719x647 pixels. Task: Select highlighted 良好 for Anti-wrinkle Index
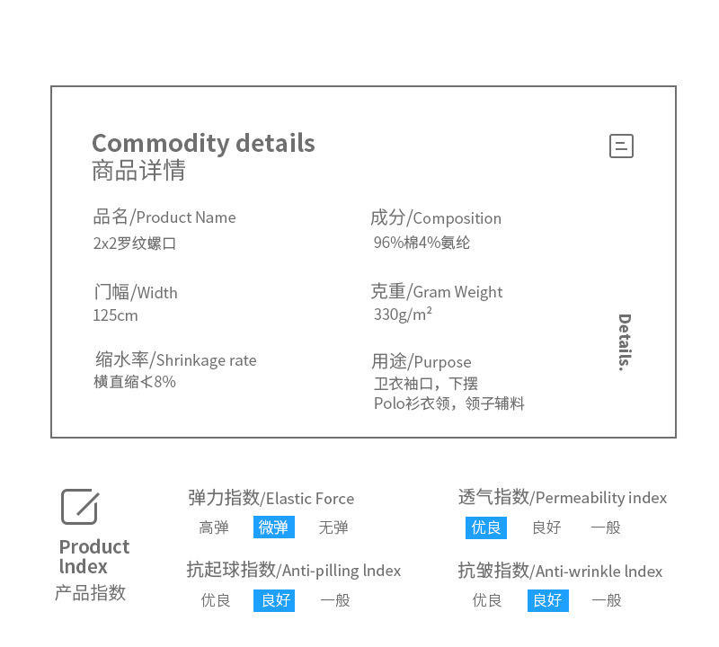click(547, 600)
